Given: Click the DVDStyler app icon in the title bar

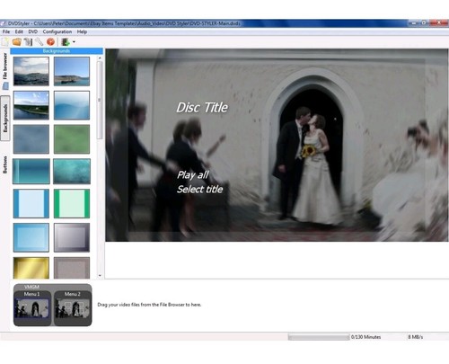Looking at the screenshot, I should (3, 23).
